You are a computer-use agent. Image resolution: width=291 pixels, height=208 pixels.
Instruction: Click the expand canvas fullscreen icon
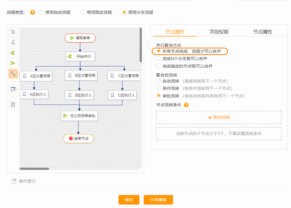(13, 89)
